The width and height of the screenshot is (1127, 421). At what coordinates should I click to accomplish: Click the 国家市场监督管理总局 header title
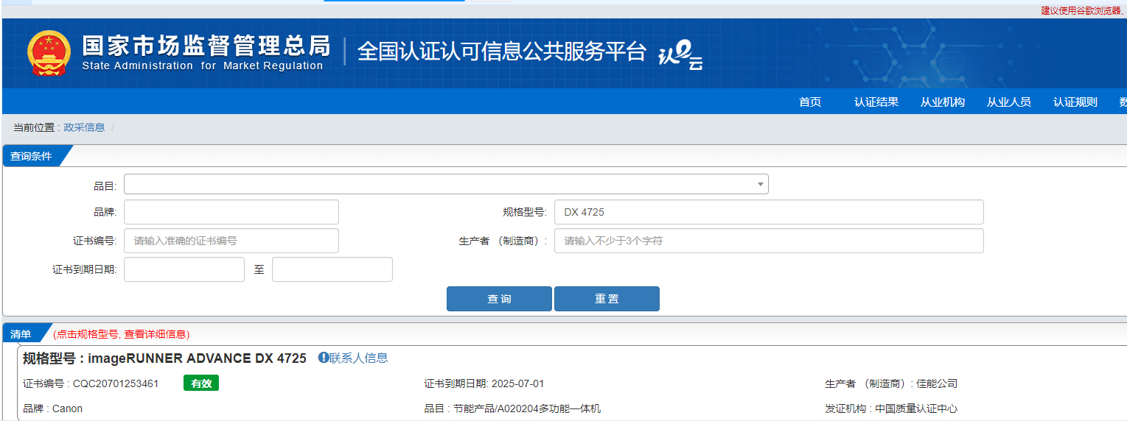[206, 46]
